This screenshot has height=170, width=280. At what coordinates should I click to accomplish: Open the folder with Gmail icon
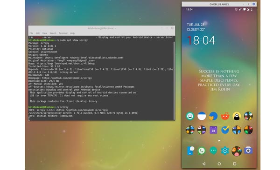[202, 130]
